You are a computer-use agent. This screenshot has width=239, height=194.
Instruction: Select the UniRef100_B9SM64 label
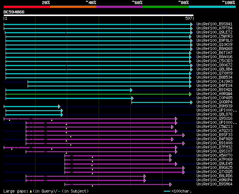pos(214,184)
